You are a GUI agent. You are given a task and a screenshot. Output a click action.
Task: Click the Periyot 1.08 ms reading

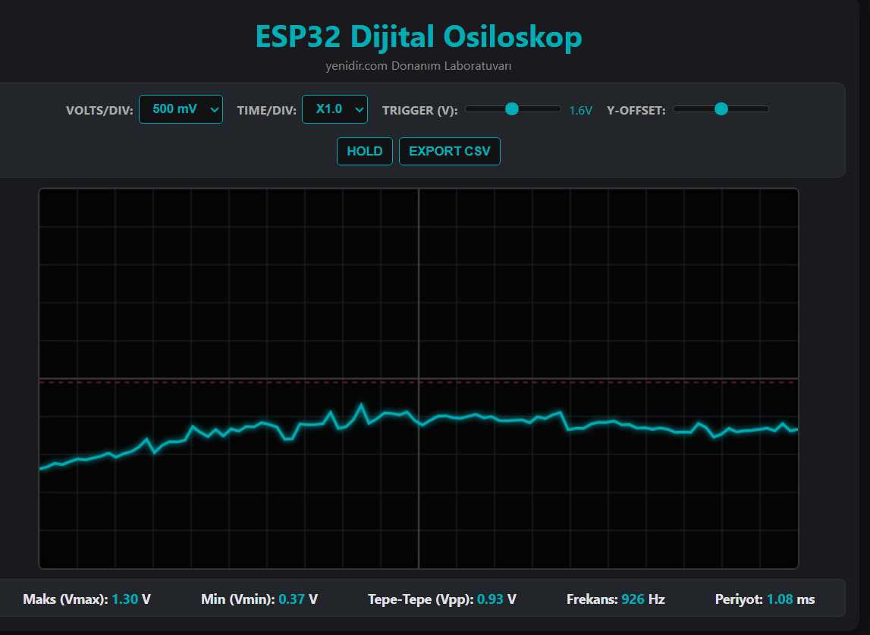coord(765,599)
